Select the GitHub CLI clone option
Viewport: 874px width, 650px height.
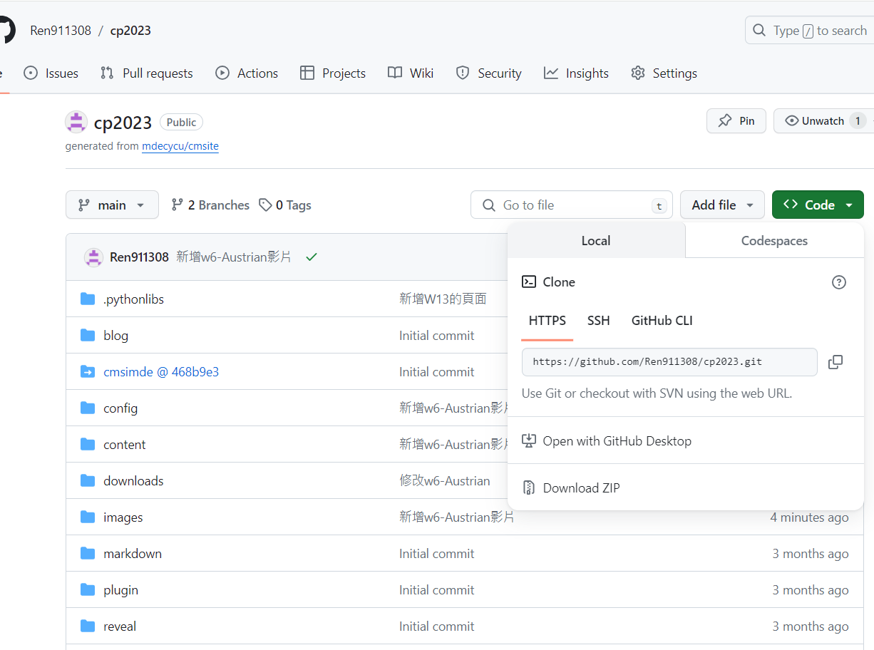(662, 321)
